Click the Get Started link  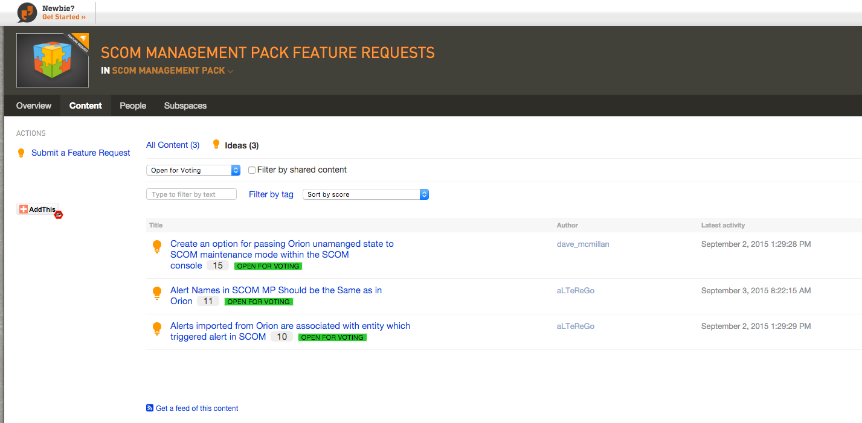click(64, 17)
